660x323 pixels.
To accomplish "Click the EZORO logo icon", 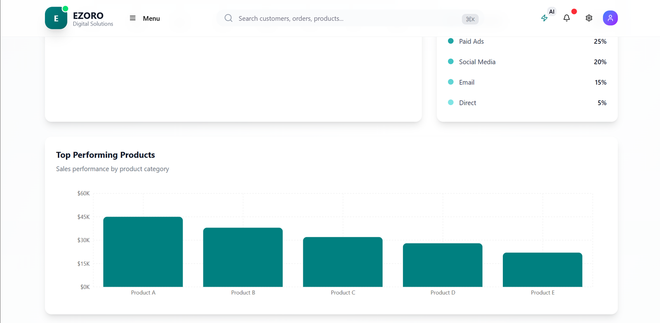I will pos(56,18).
